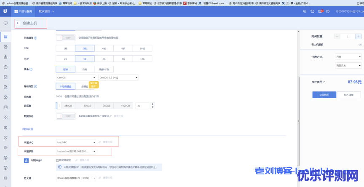The height and width of the screenshot is (187, 364).
Task: Open the shopping cart icon
Action: pyautogui.click(x=304, y=11)
